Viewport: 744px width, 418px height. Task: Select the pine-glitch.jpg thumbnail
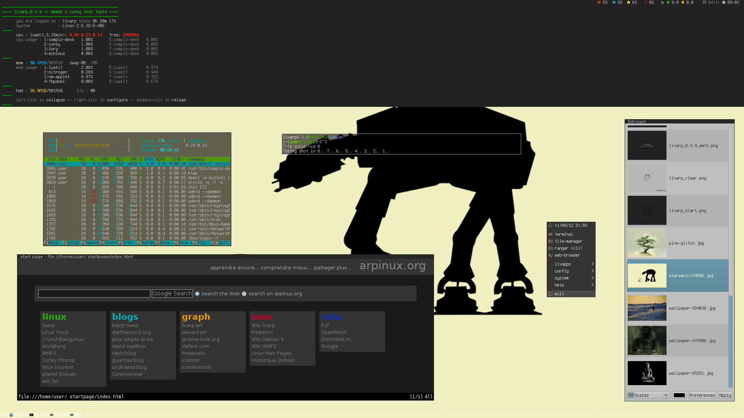tap(647, 243)
